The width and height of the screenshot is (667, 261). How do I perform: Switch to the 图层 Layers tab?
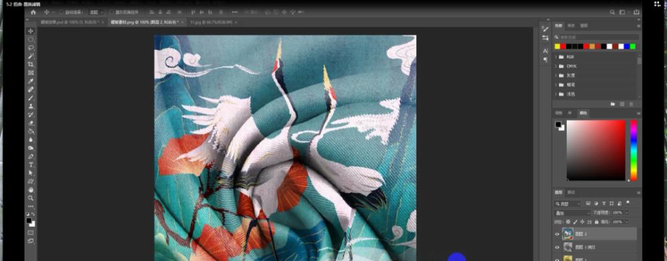coord(558,192)
